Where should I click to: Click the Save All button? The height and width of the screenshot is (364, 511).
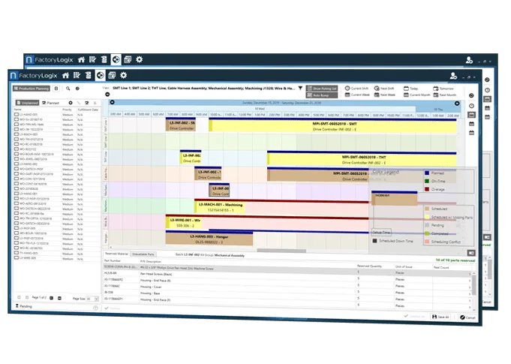(440, 317)
